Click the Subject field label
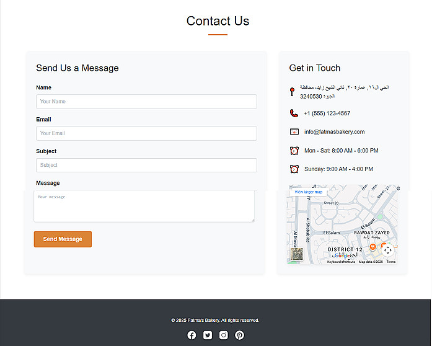This screenshot has width=432, height=346. point(46,151)
